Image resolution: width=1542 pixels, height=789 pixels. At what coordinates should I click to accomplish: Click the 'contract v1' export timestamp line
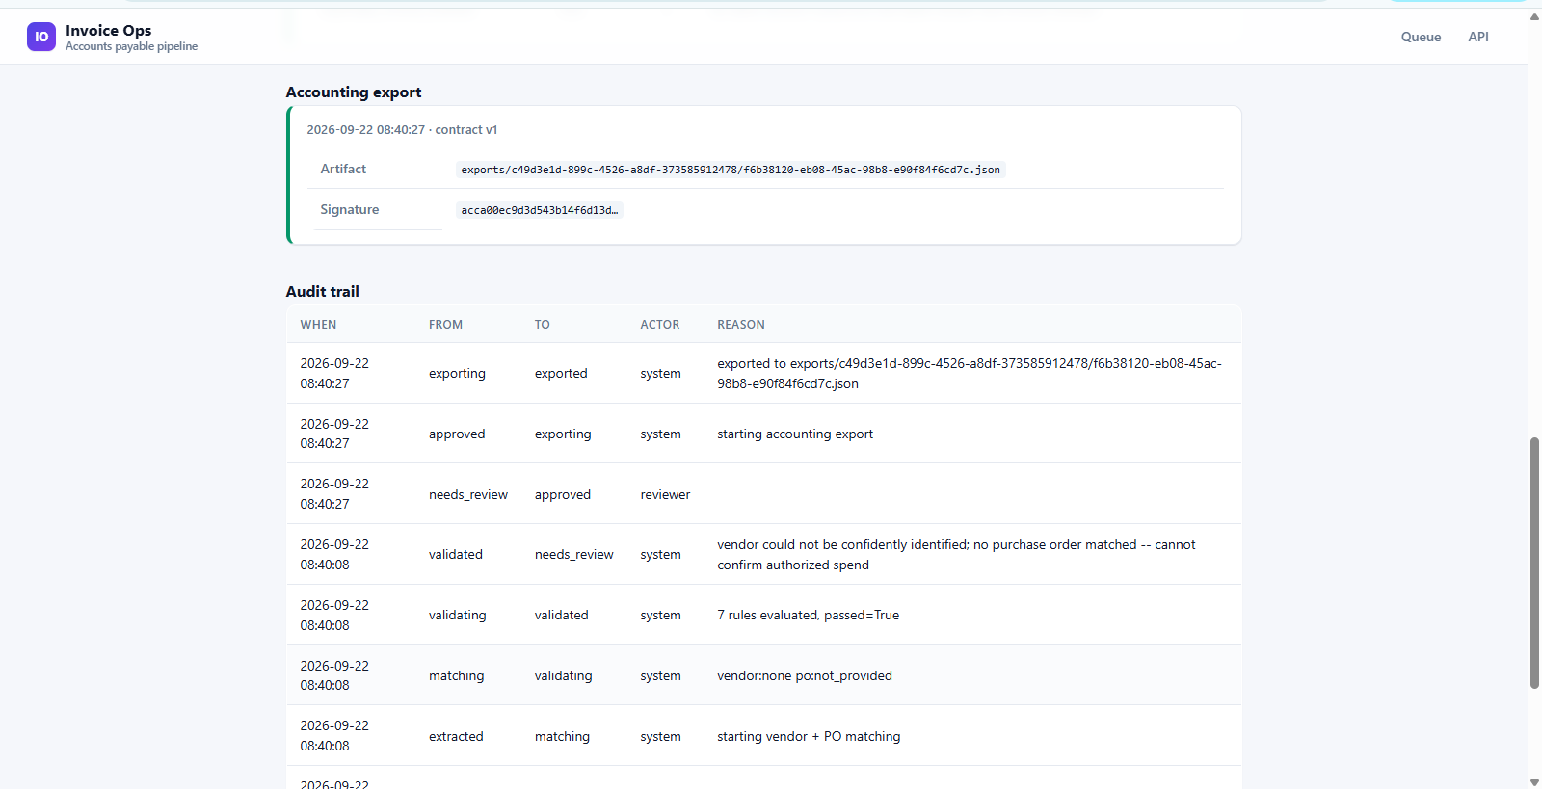pyautogui.click(x=402, y=129)
